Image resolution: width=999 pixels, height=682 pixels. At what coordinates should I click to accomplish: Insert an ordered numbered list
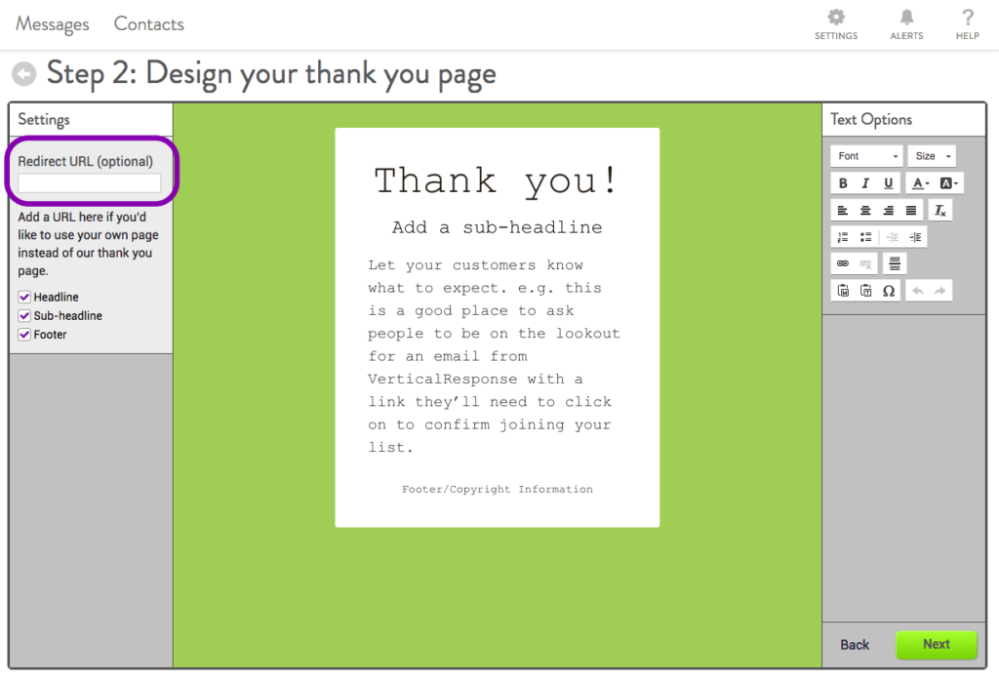841,235
